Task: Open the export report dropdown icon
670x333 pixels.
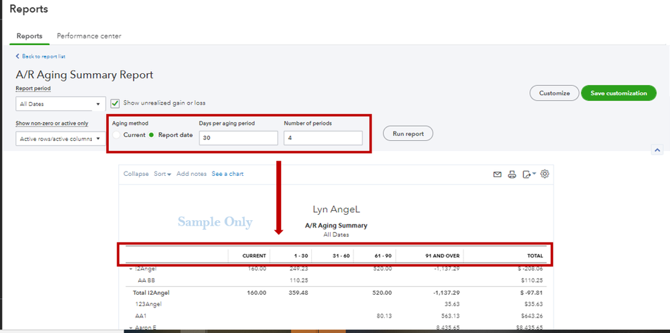Action: tap(529, 175)
